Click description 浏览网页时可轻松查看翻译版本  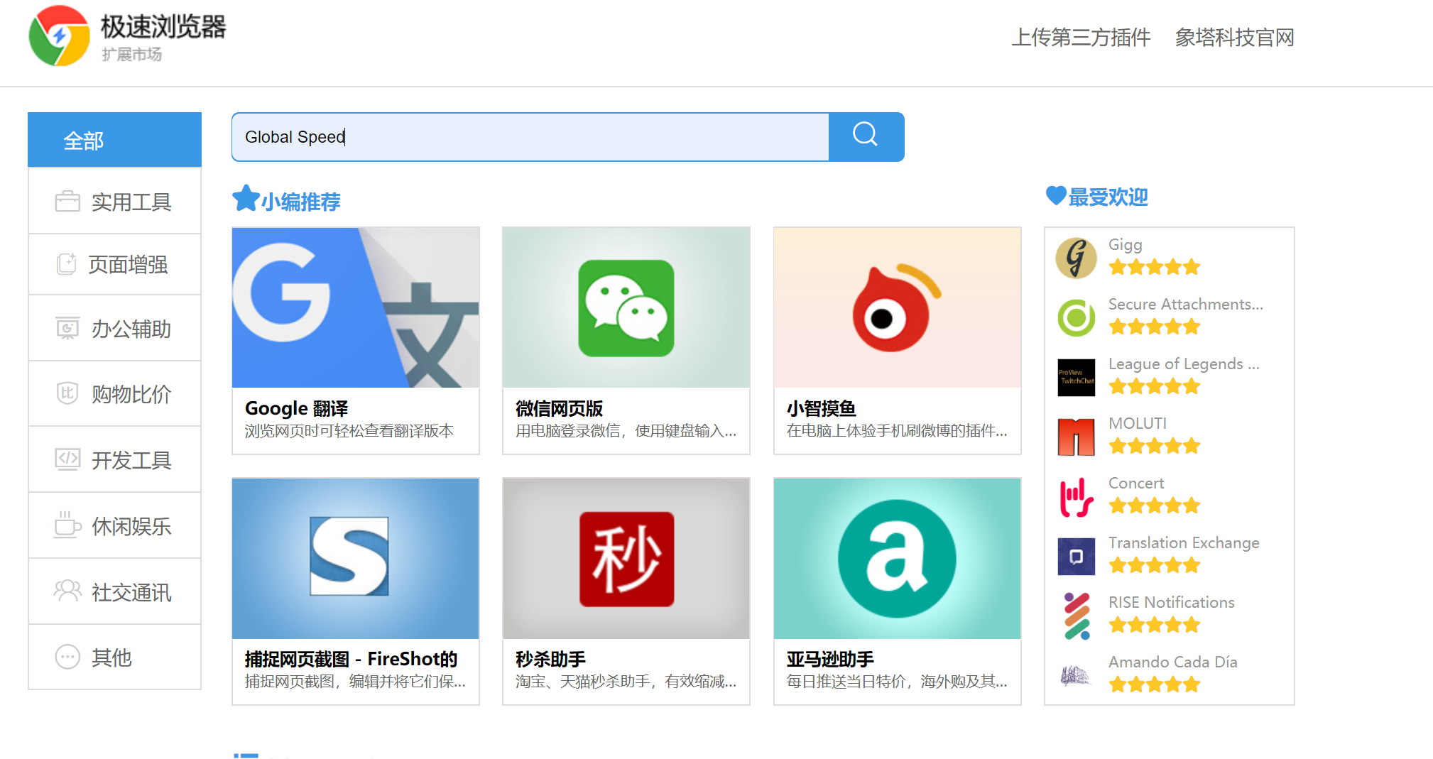coord(349,431)
